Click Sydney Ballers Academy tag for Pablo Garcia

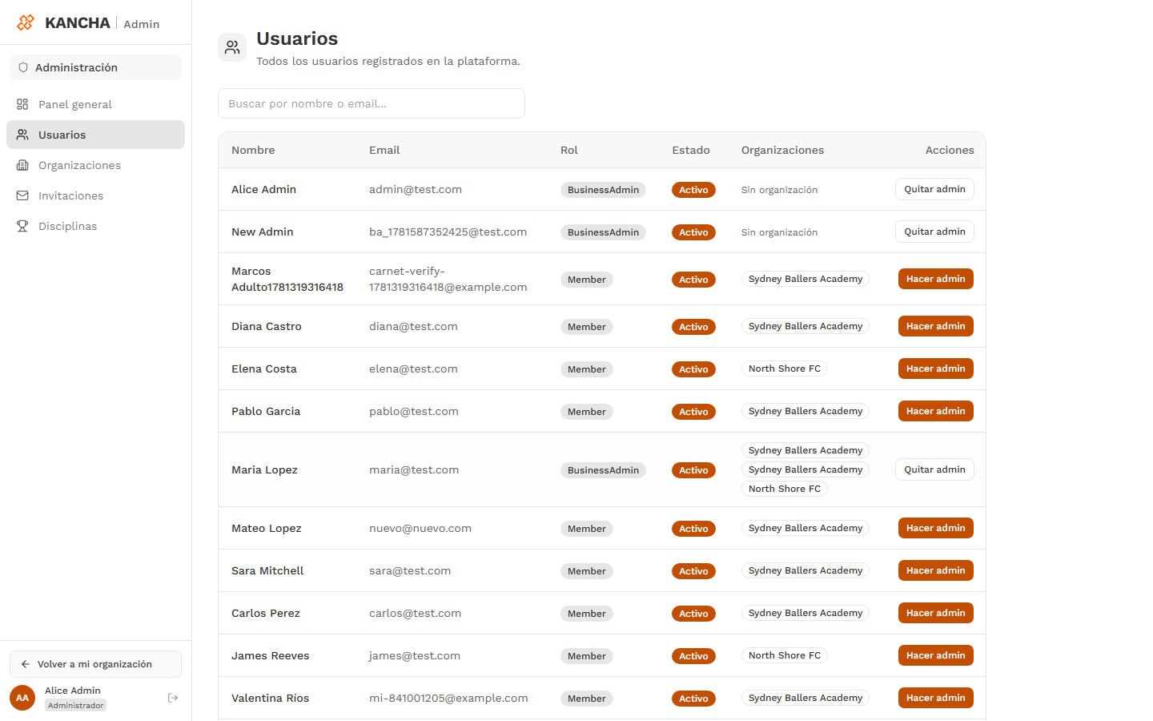point(805,411)
